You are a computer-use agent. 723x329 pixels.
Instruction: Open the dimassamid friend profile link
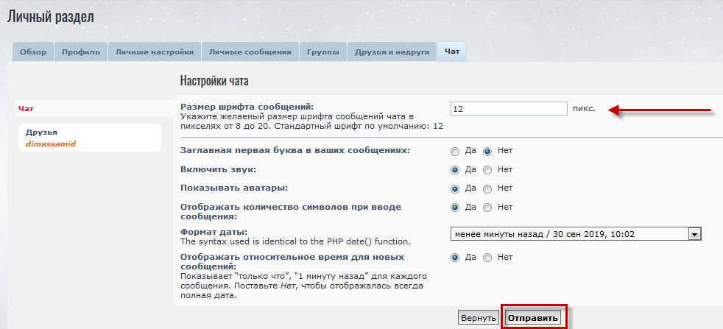click(x=51, y=144)
